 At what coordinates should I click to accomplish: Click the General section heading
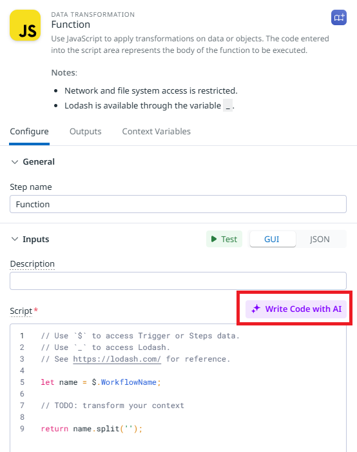pos(39,161)
